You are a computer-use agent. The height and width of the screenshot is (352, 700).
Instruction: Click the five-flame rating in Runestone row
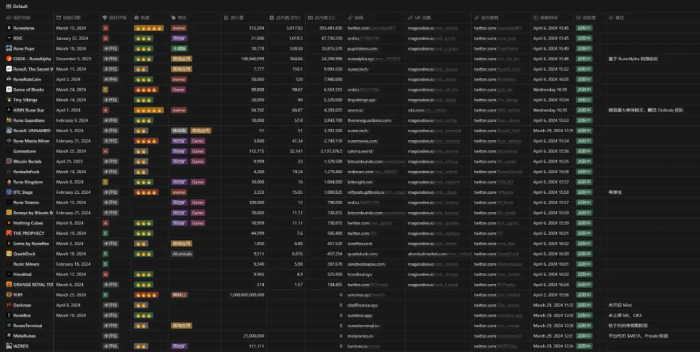[x=148, y=28]
